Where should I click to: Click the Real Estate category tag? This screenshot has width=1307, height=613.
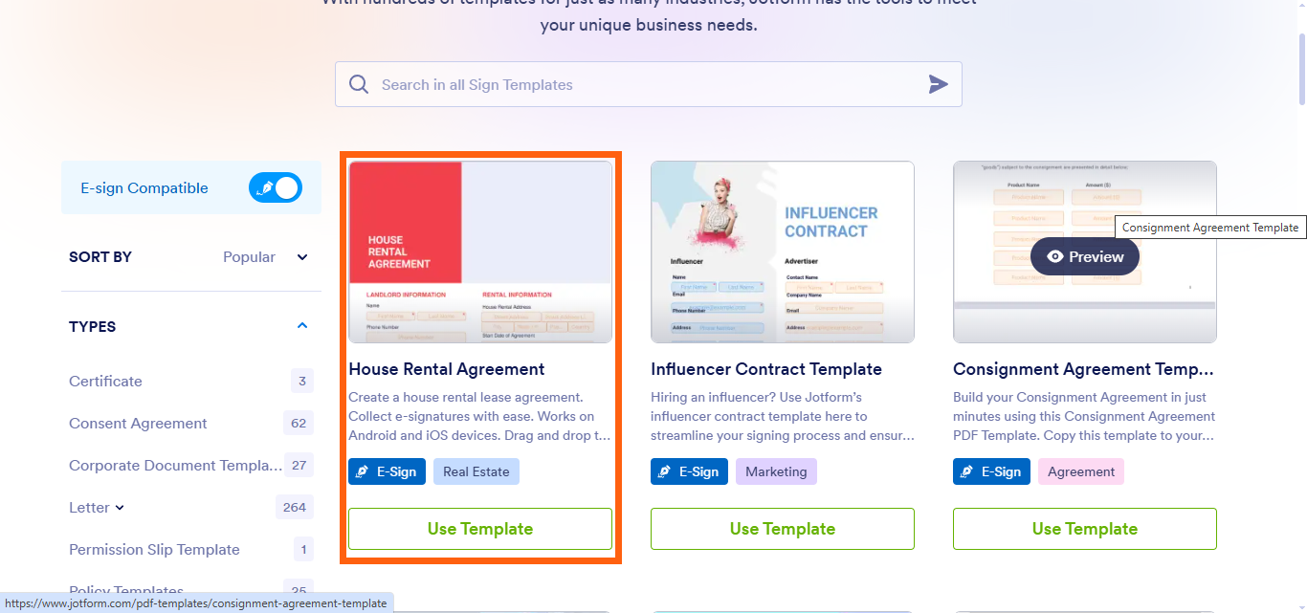pos(476,471)
